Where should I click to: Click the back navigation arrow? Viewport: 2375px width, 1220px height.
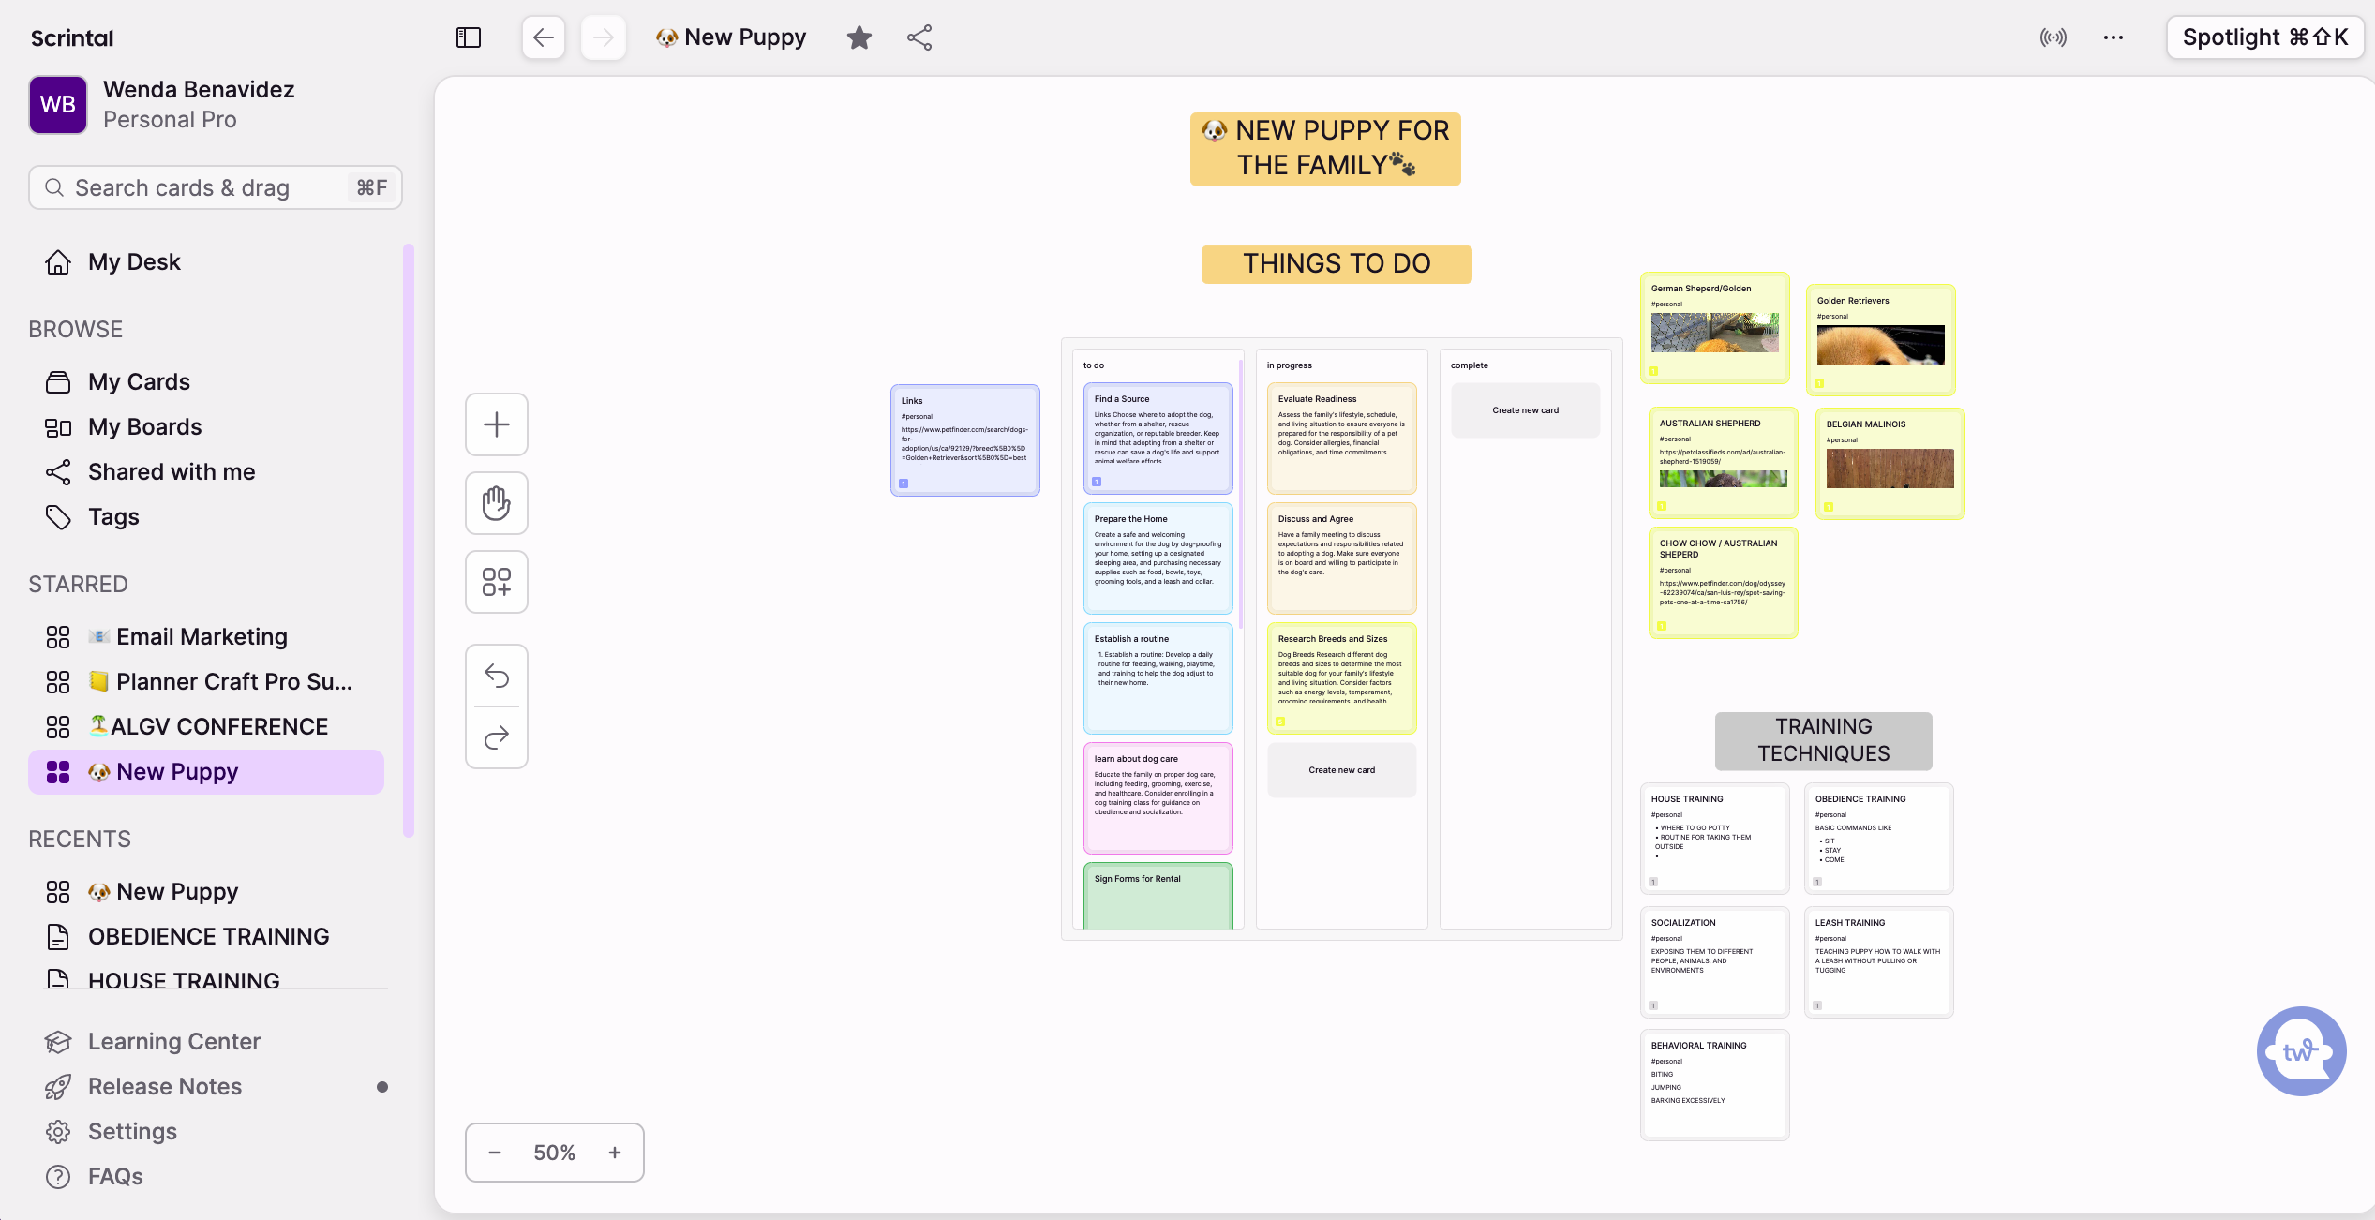pos(543,37)
